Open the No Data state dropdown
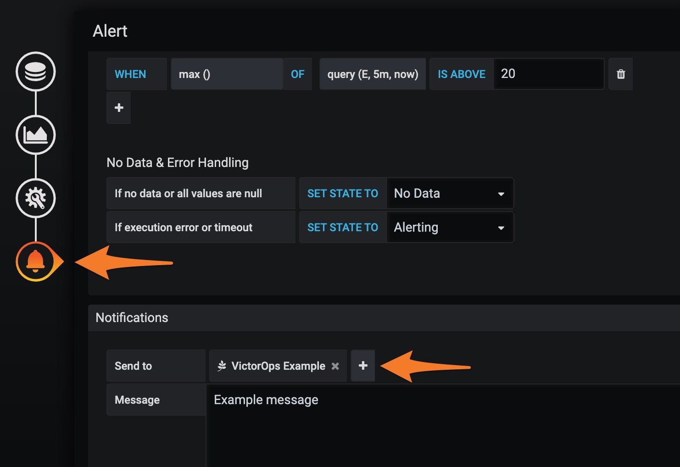Viewport: 680px width, 467px height. click(450, 193)
